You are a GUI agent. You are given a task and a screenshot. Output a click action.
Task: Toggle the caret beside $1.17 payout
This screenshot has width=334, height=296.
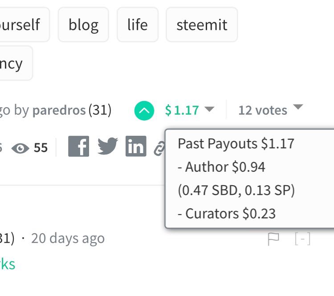click(x=209, y=109)
